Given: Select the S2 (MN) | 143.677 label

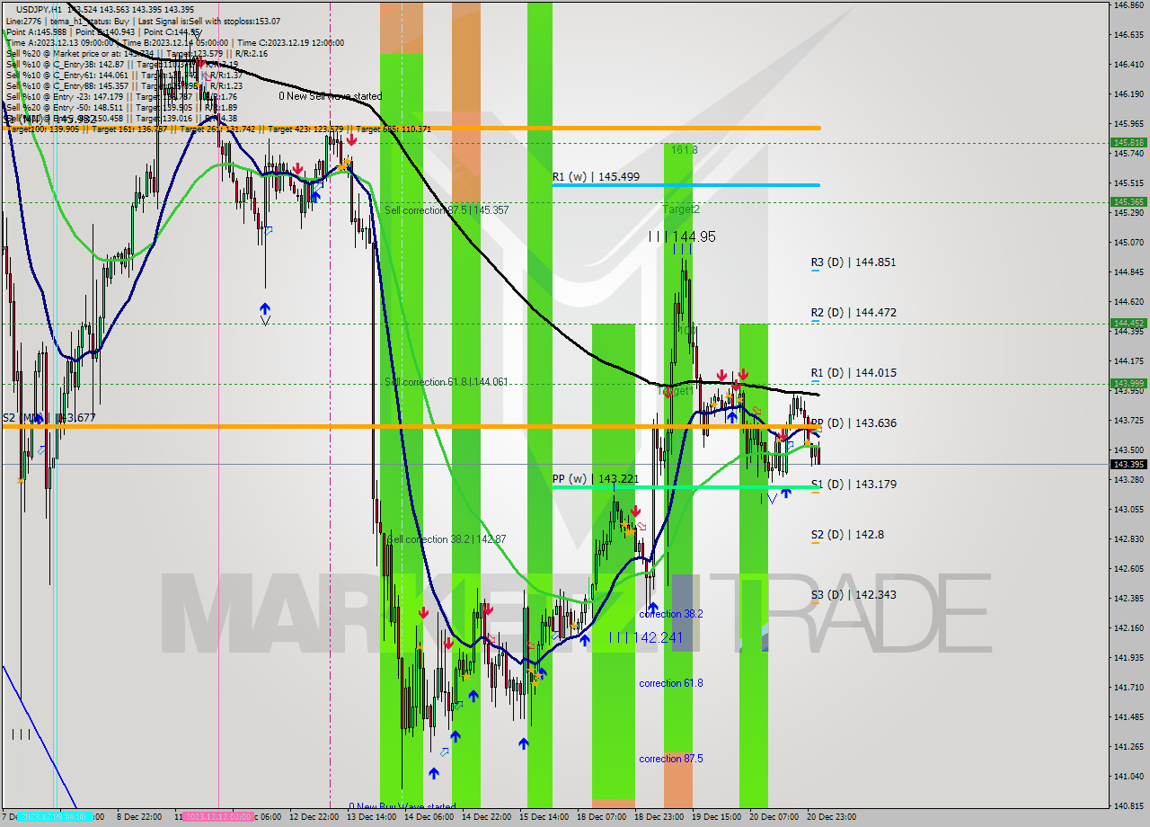Looking at the screenshot, I should pyautogui.click(x=49, y=418).
